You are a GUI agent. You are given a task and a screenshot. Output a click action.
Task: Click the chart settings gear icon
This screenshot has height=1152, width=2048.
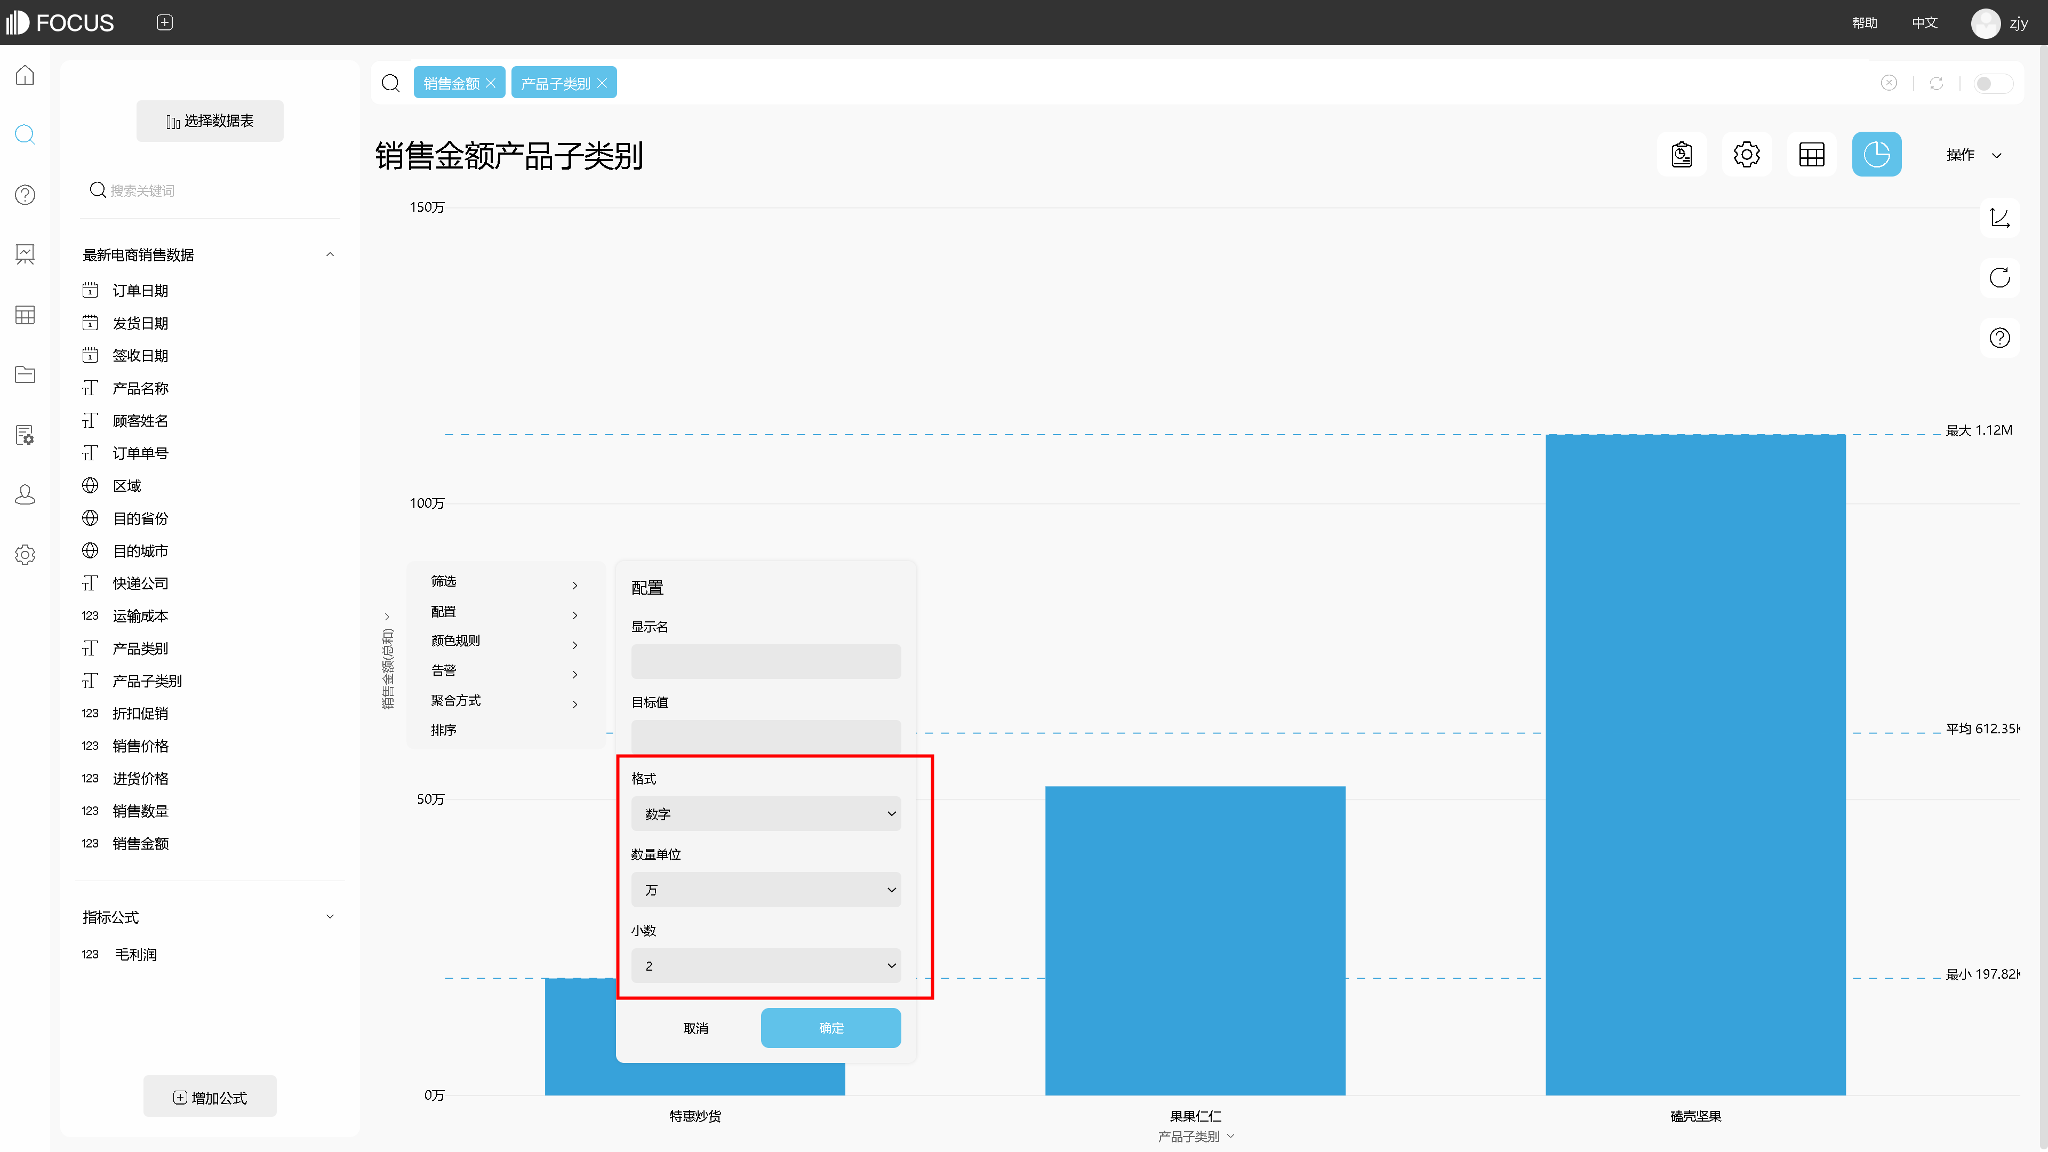tap(1746, 154)
